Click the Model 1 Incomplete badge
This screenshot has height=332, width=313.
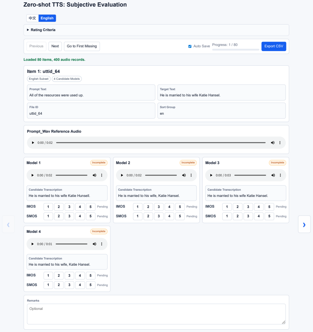[x=99, y=163]
